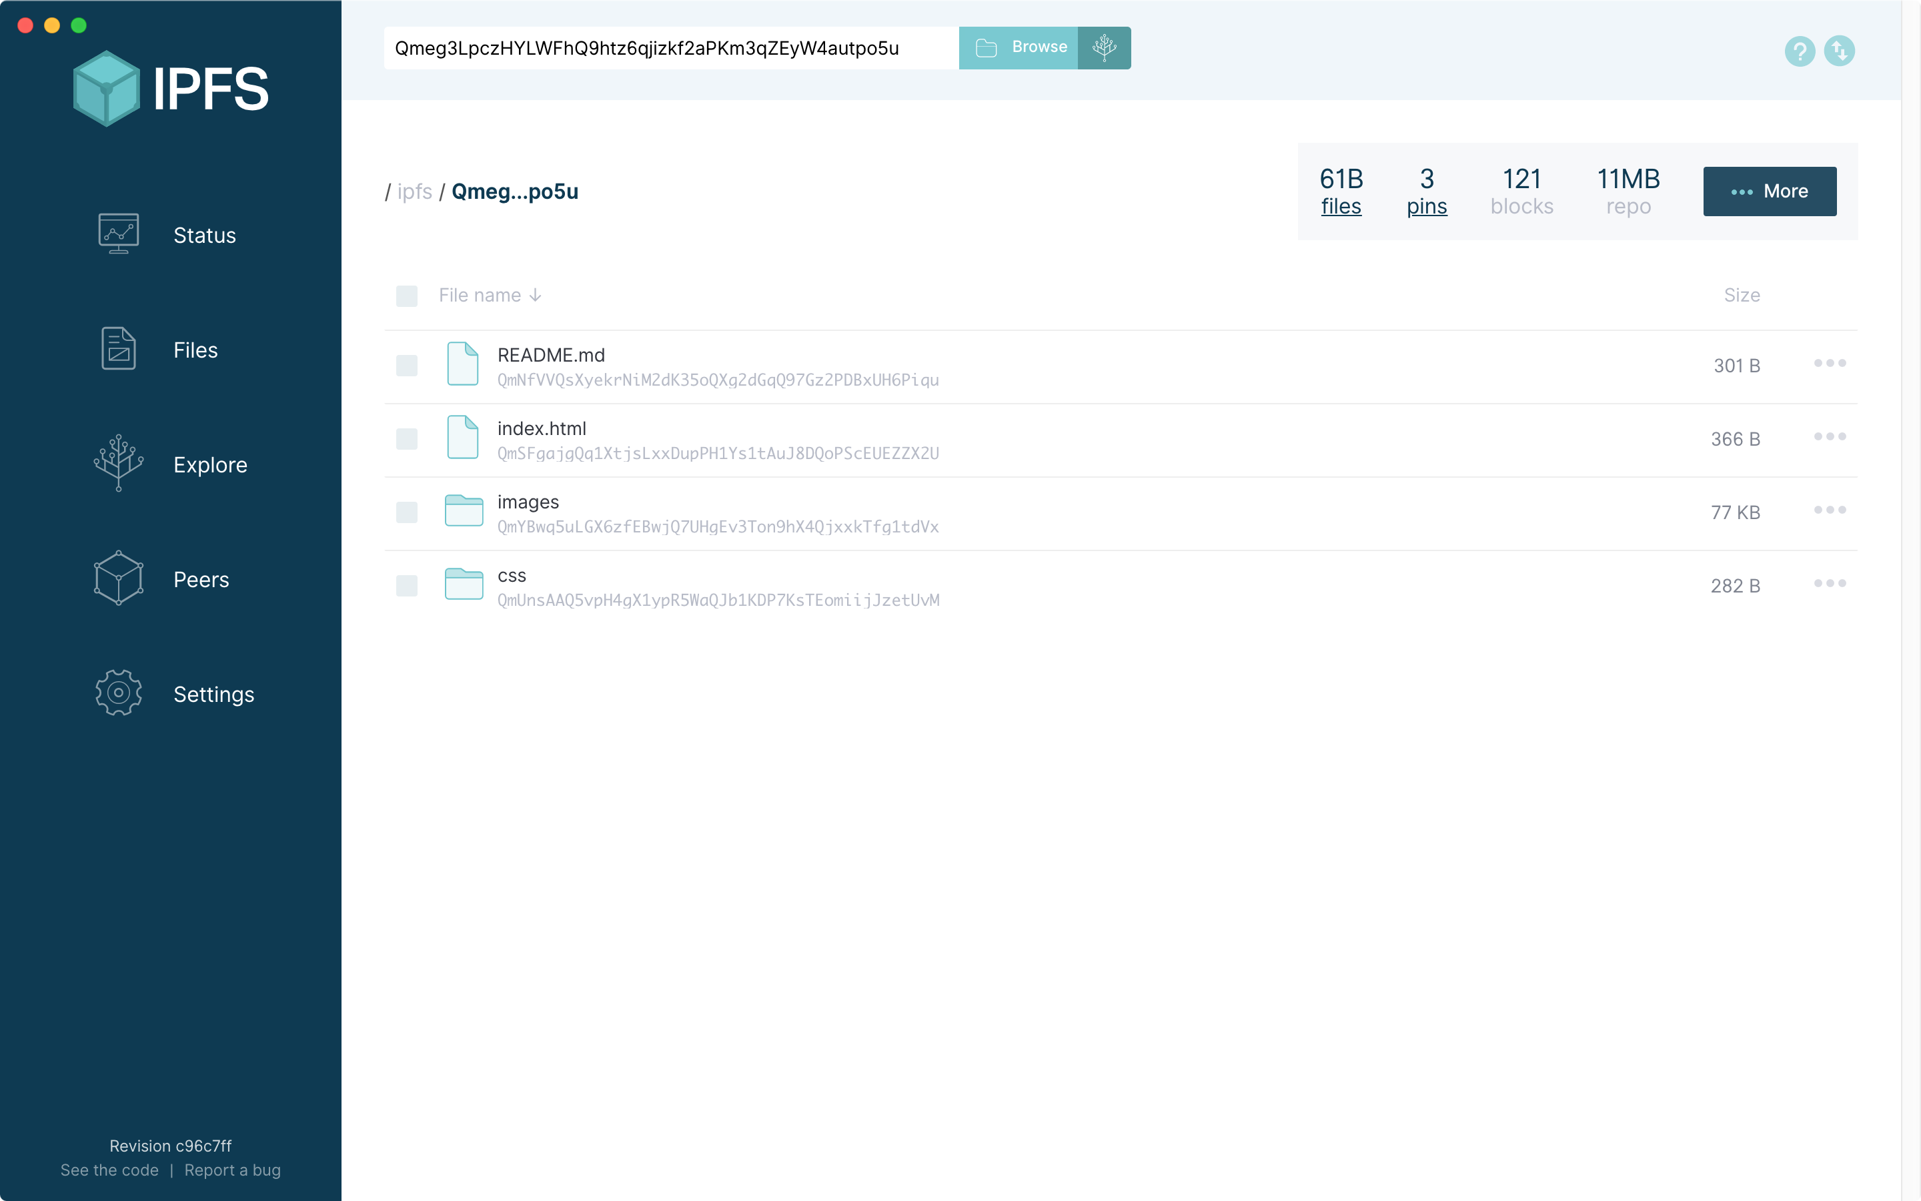1921x1201 pixels.
Task: Toggle checkbox for README.md file
Action: coord(407,365)
